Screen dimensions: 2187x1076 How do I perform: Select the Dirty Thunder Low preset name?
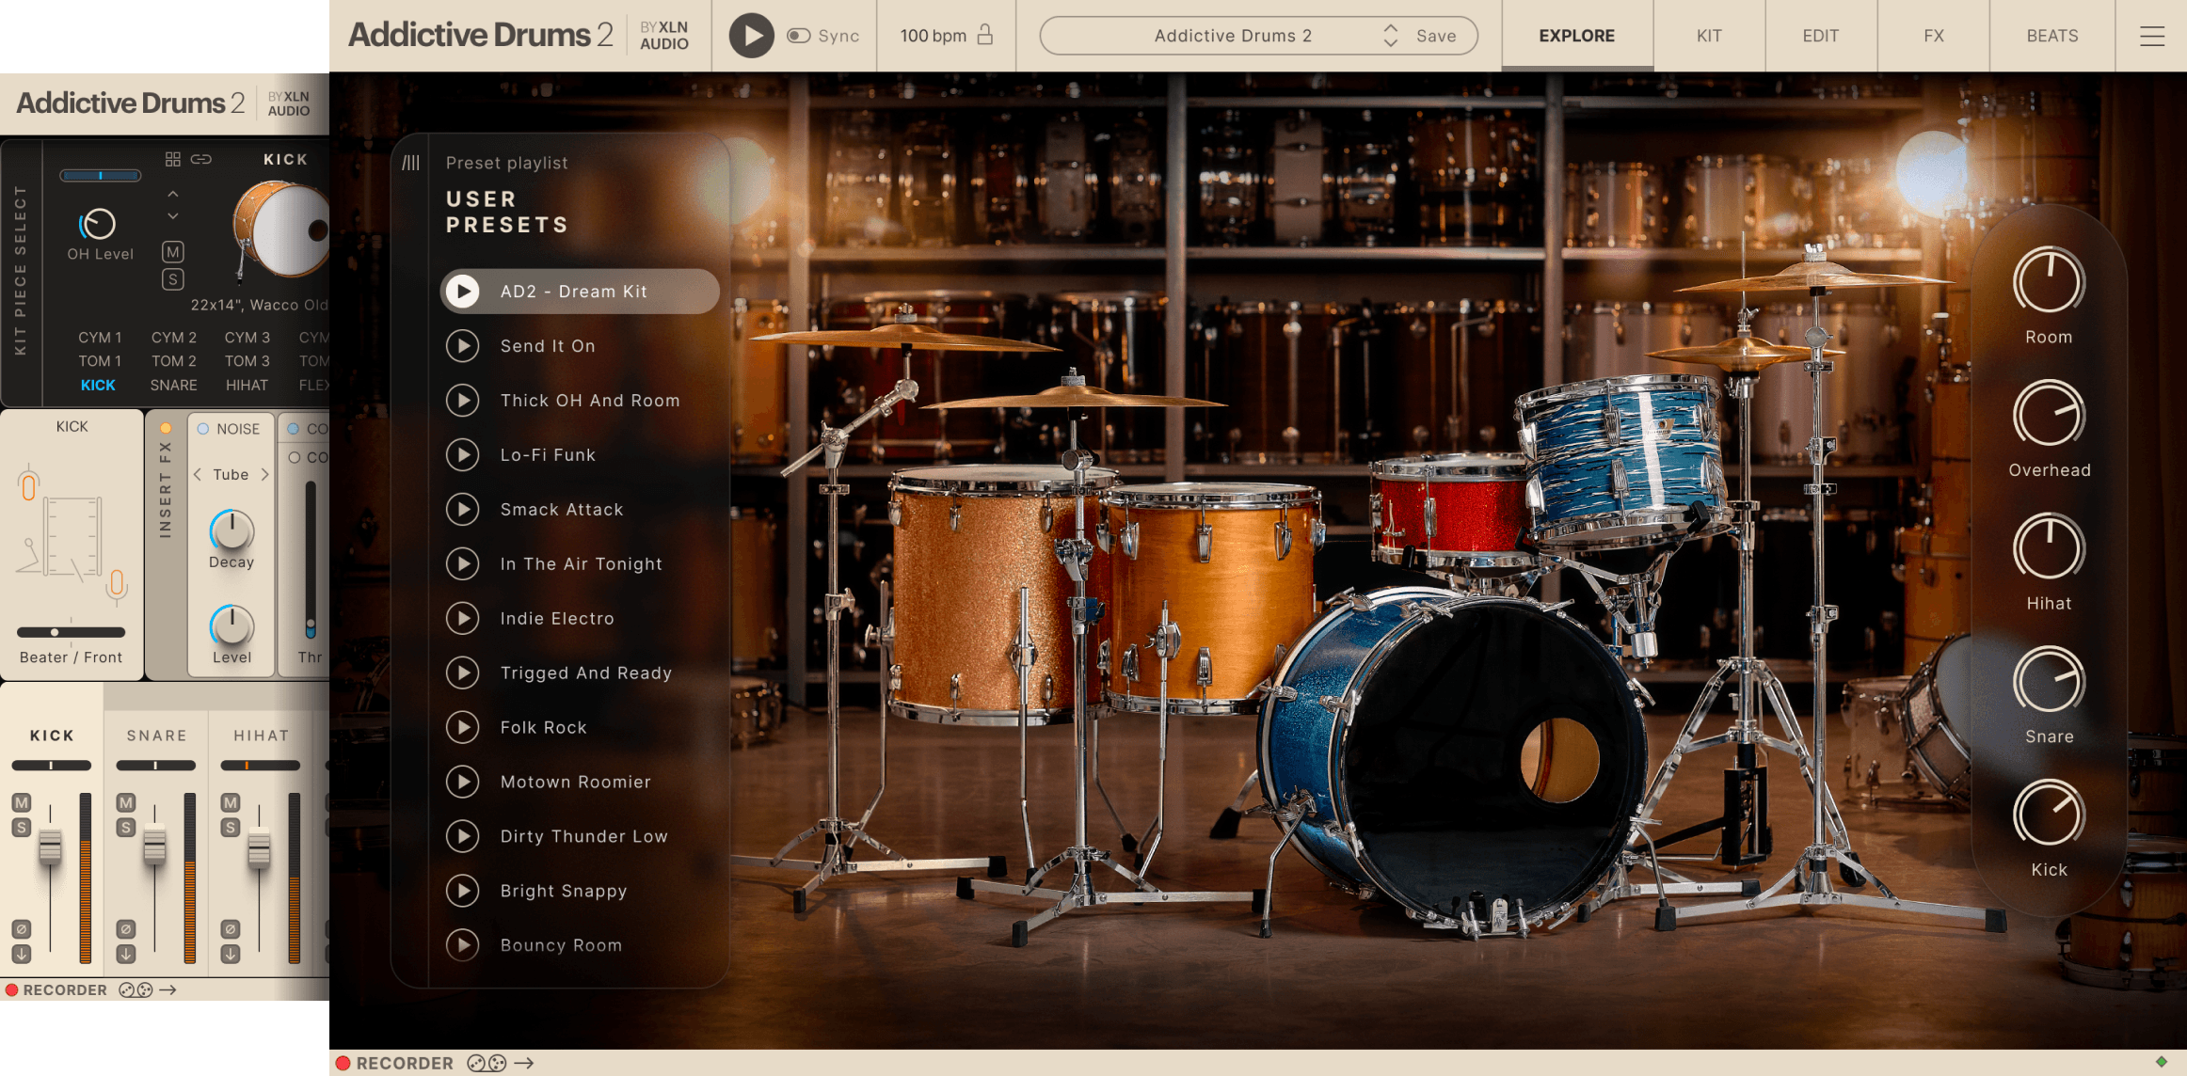pos(583,836)
